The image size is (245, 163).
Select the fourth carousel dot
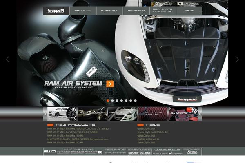(x=122, y=101)
